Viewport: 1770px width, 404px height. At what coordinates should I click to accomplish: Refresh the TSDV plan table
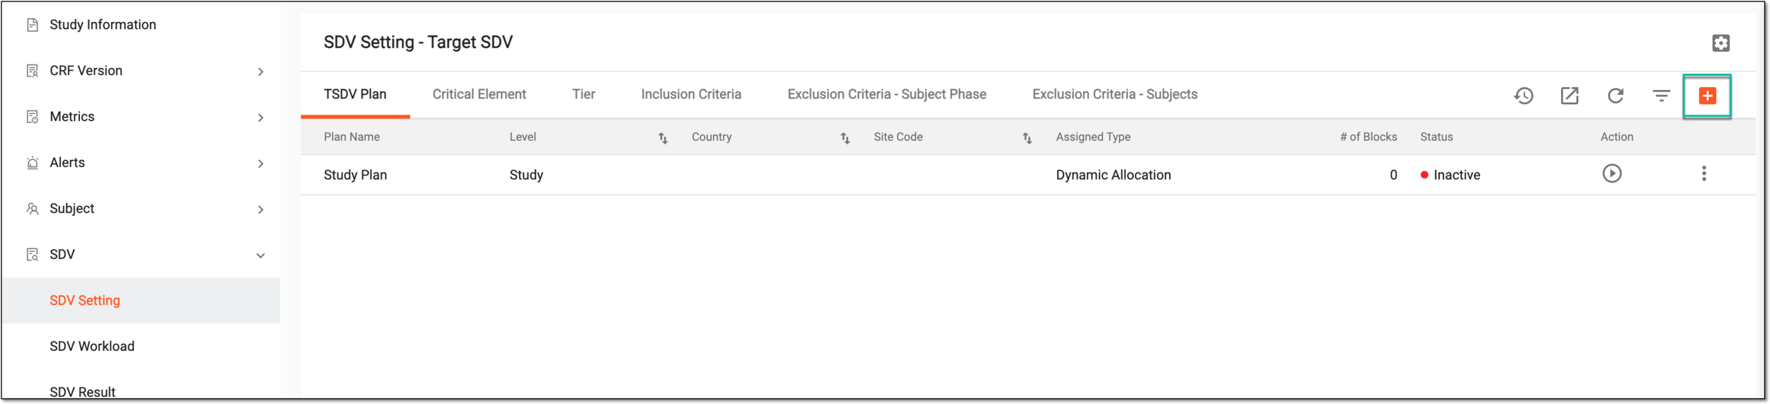point(1615,96)
